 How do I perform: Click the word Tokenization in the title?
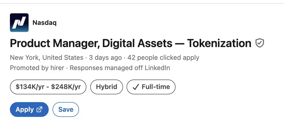coord(219,43)
